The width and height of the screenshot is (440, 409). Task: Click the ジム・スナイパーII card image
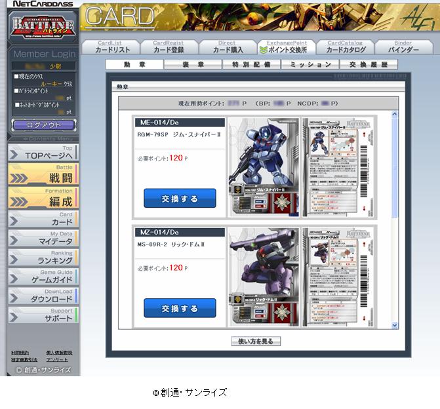262,167
